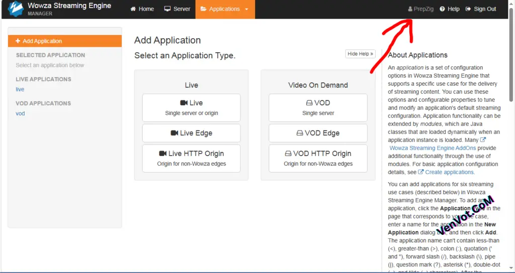Click 'Select an Application Type.' heading
This screenshot has height=273, width=515.
185,56
